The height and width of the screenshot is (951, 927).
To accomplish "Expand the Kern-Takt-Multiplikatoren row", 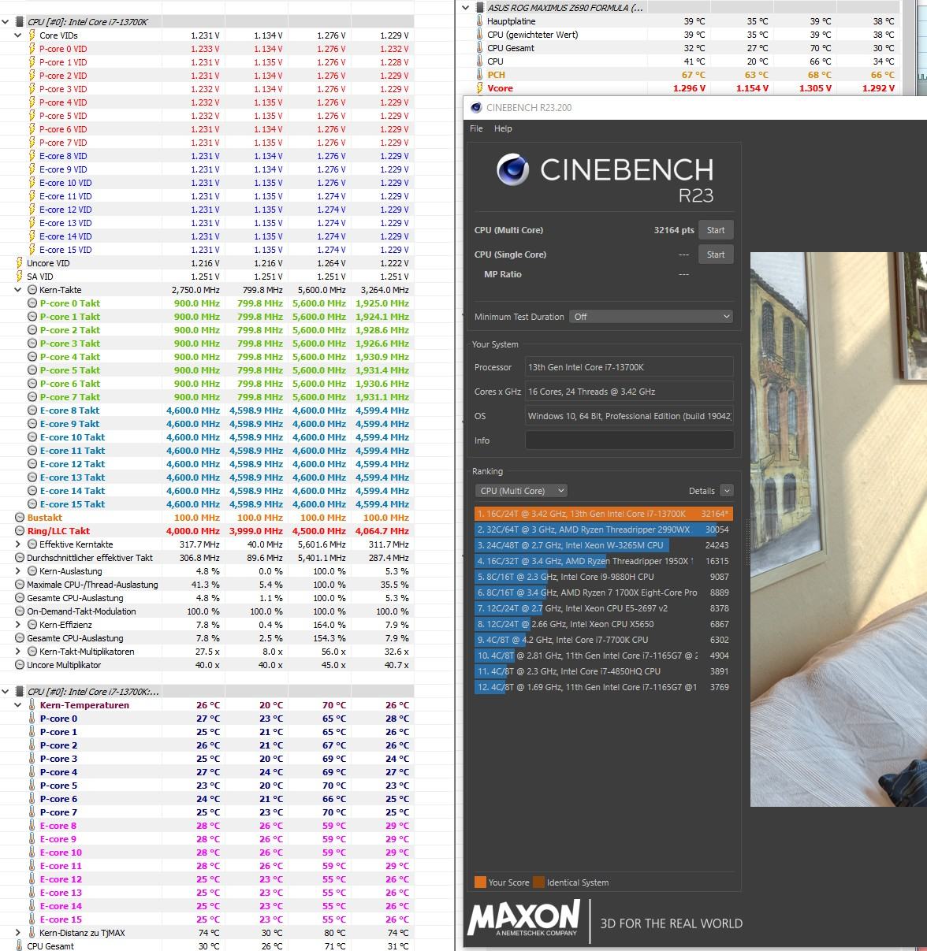I will [x=18, y=652].
